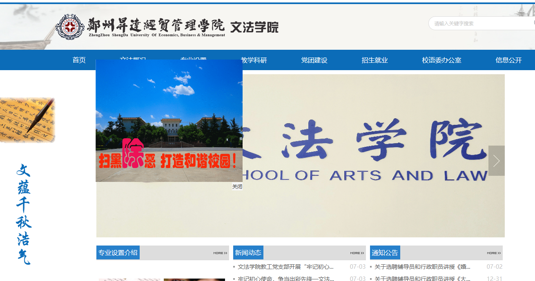Viewport: 535px width, 281px height.
Task: Click the calligraphy brush image on left
Action: pyautogui.click(x=27, y=120)
